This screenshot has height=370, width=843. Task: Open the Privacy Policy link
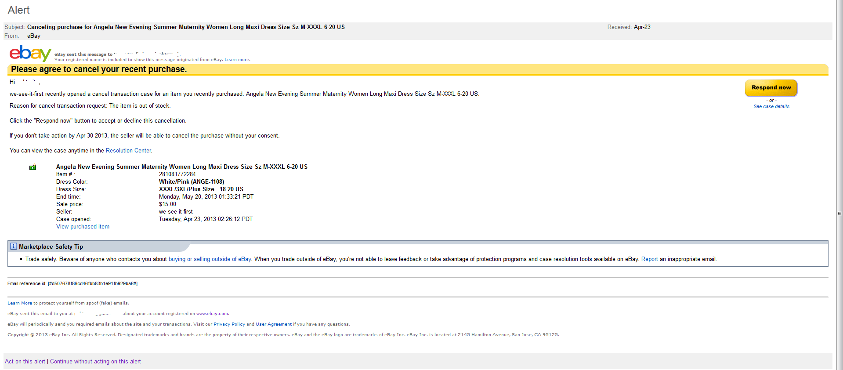coord(229,324)
